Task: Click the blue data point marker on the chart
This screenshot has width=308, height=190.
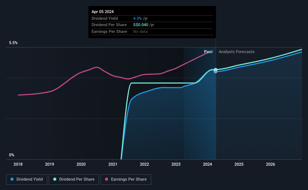Action: tap(215, 72)
